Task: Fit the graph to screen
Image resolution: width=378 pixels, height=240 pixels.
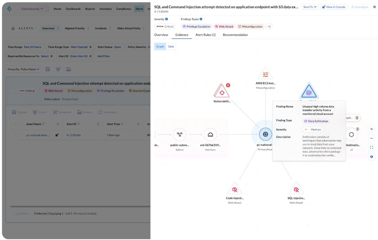Action: pos(372,147)
